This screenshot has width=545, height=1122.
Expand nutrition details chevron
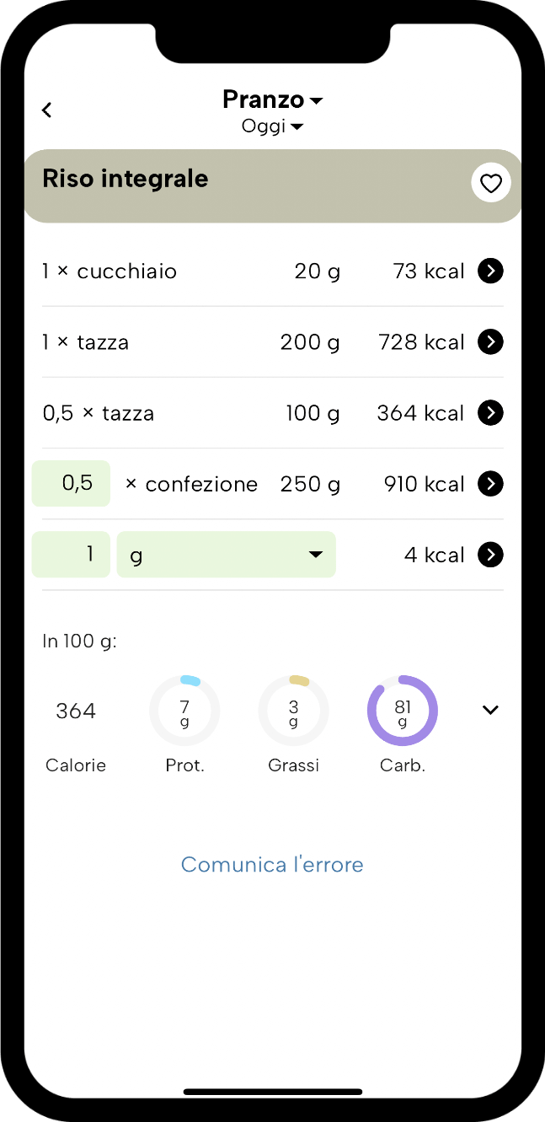[490, 710]
